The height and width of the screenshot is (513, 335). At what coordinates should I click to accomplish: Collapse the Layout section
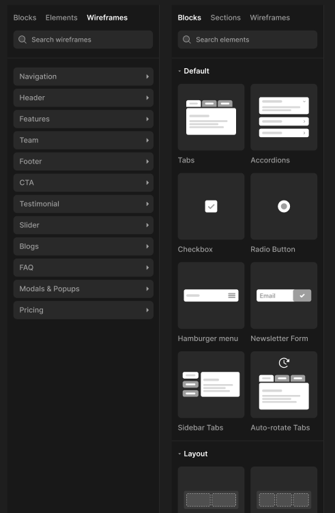point(192,454)
